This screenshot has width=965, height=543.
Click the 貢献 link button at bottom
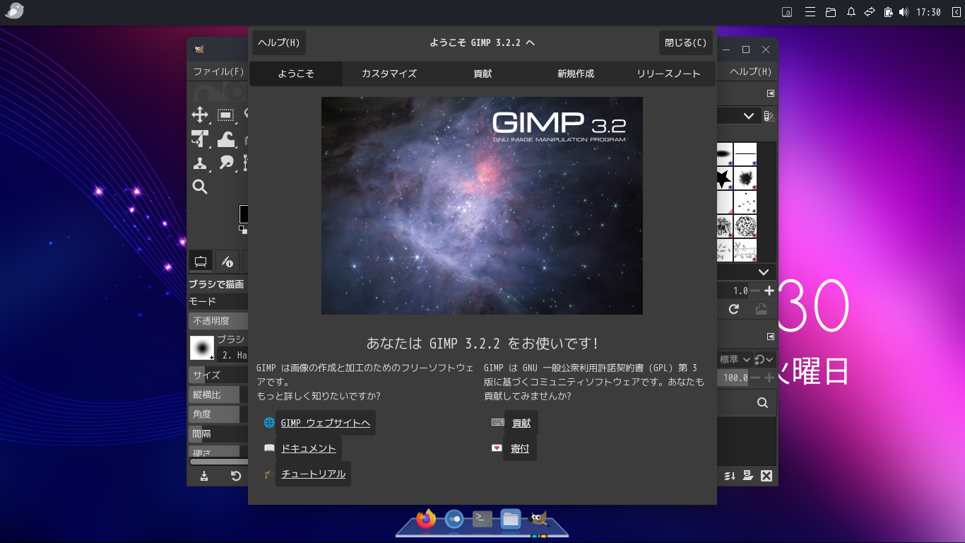[x=521, y=423]
